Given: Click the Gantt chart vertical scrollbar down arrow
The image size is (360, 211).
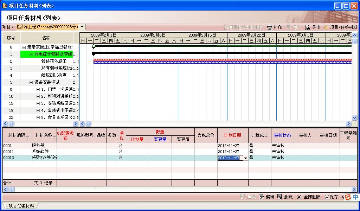Looking at the screenshot, I should click(x=354, y=118).
